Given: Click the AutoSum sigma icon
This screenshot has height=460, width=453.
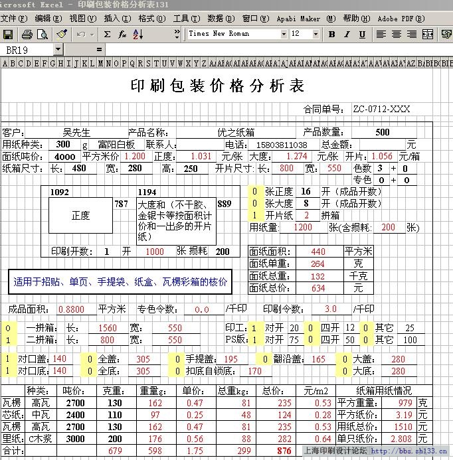Looking at the screenshot, I should click(108, 34).
